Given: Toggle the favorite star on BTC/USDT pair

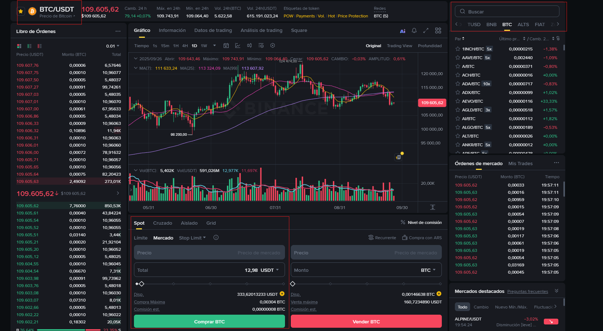Looking at the screenshot, I should point(21,11).
